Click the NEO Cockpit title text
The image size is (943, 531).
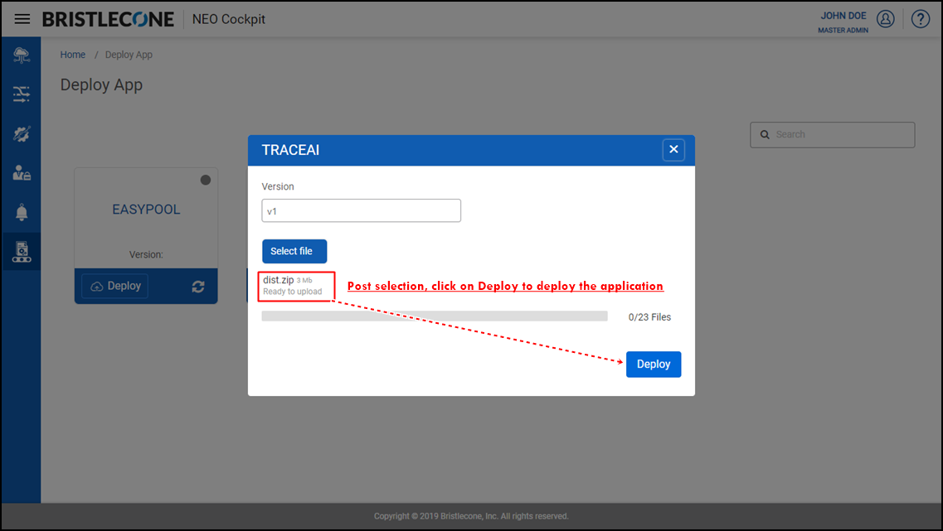[x=229, y=19]
